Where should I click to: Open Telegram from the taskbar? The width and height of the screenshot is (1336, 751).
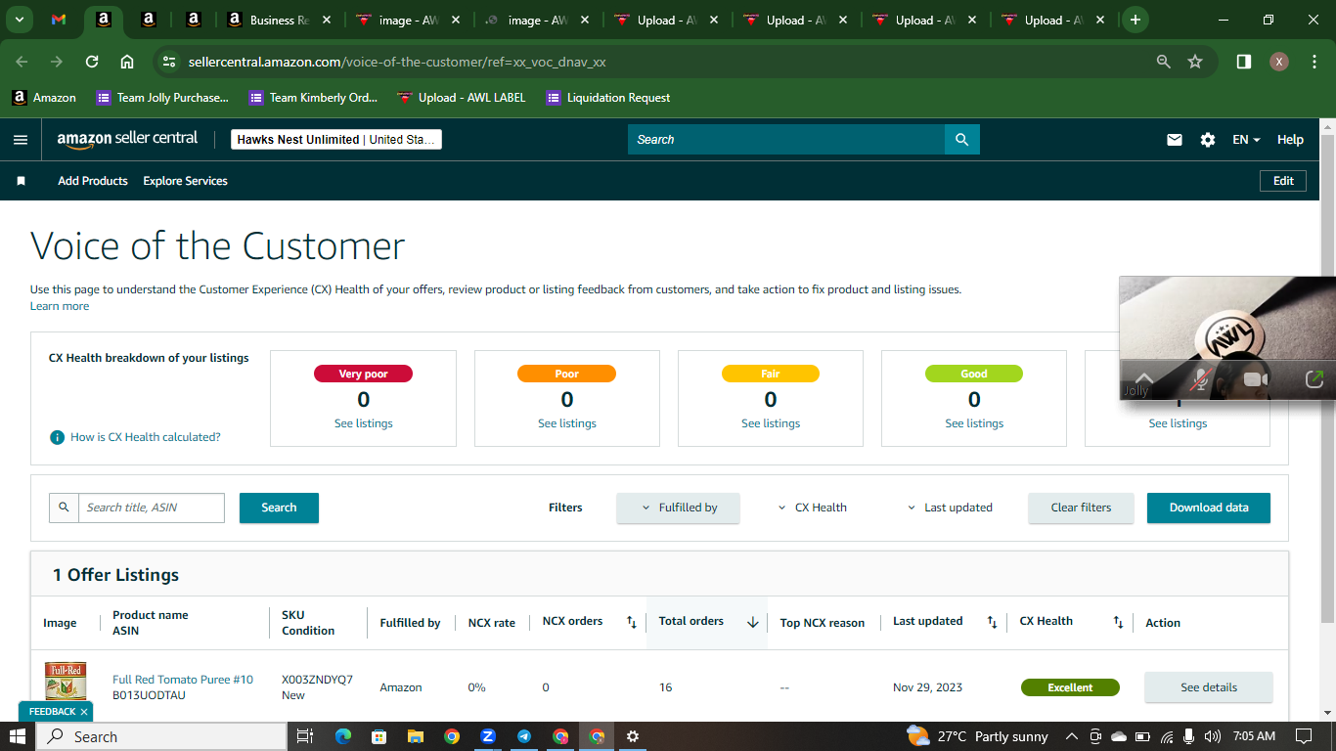click(524, 736)
